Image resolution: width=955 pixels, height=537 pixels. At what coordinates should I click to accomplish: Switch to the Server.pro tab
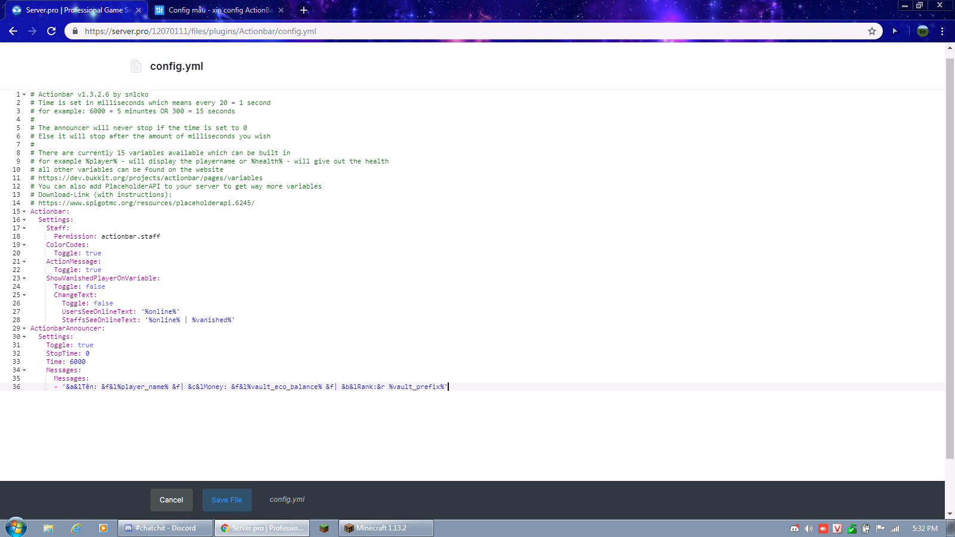click(x=76, y=10)
